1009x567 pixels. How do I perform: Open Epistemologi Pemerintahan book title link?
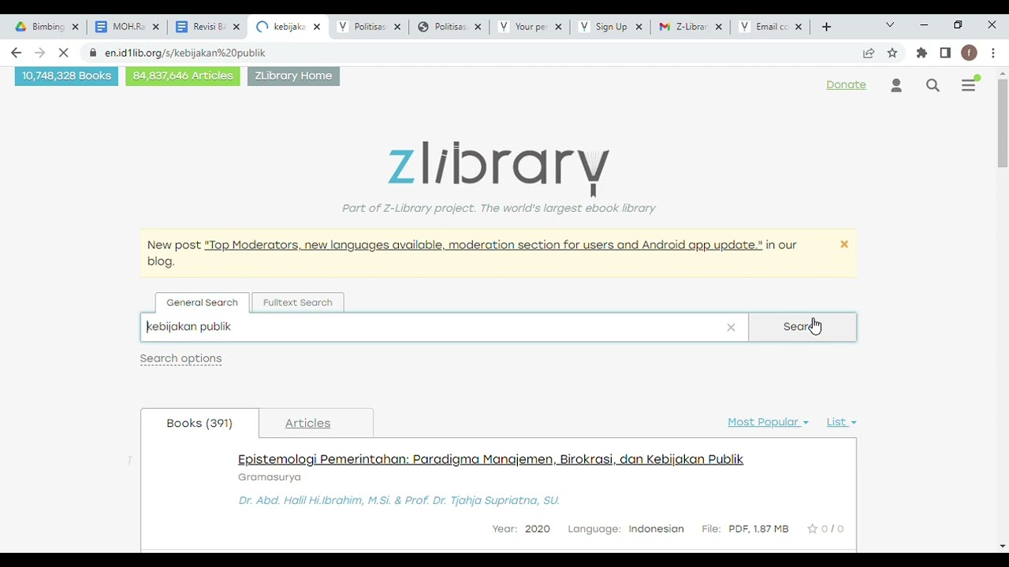490,459
